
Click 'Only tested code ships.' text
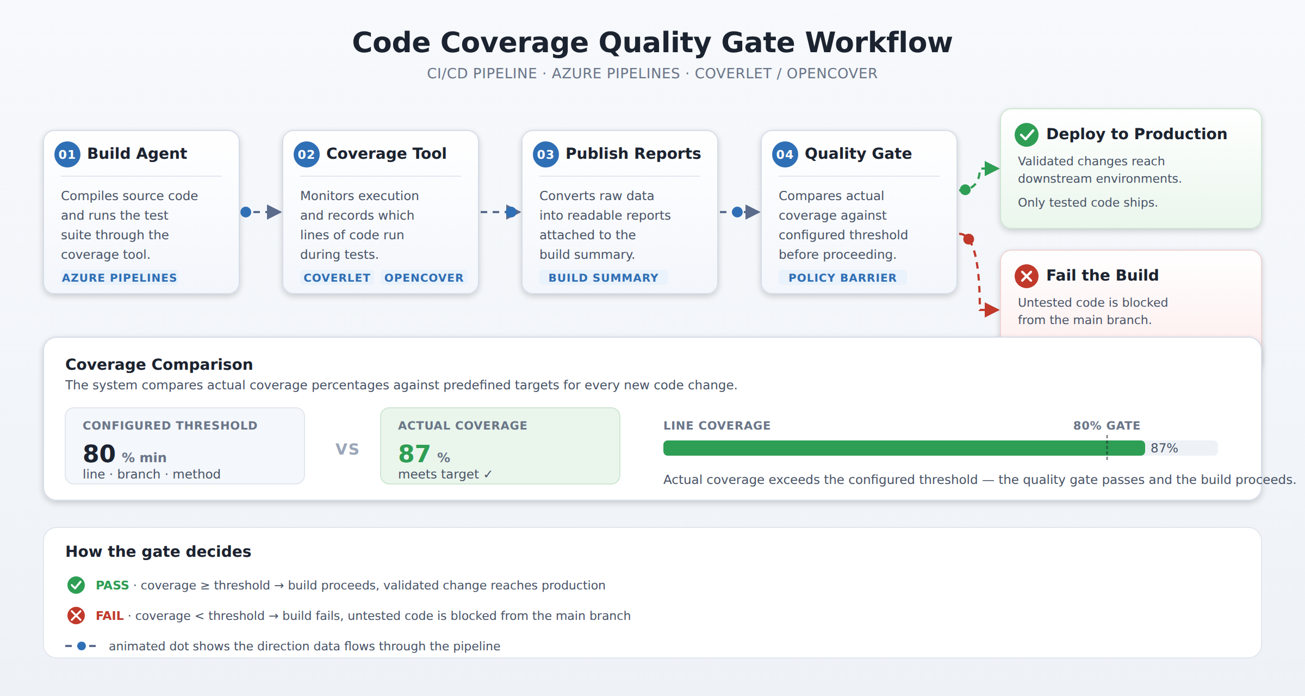(1087, 202)
